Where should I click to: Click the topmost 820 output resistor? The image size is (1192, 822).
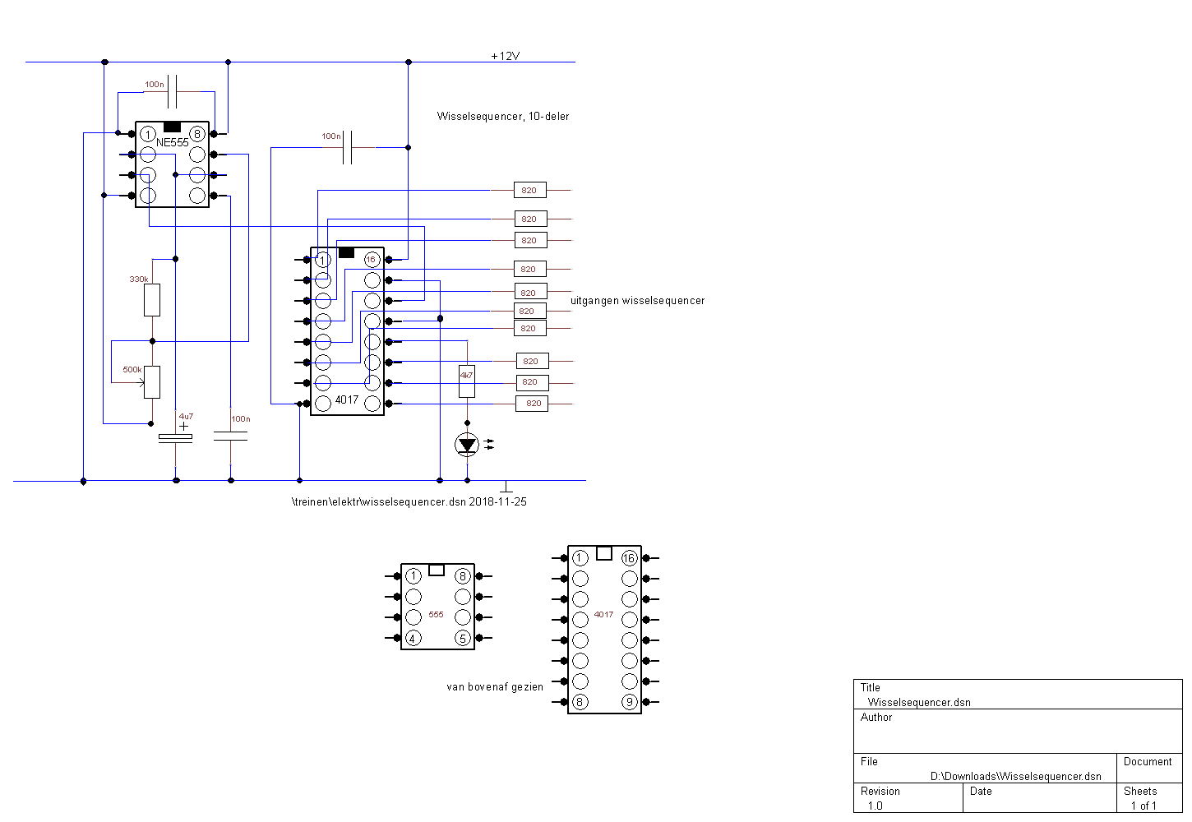tap(529, 190)
